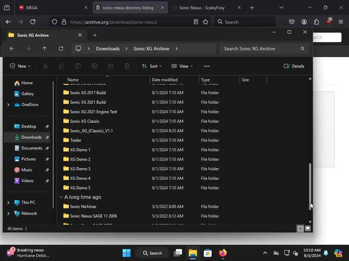Toggle the Details pane

pos(294,66)
